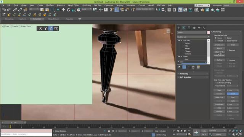Click the Refine button
The image size is (244, 137).
(219, 60)
